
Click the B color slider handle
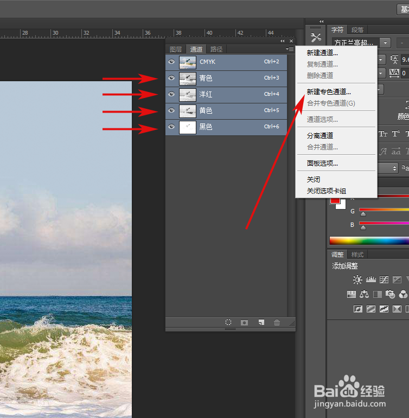(363, 227)
